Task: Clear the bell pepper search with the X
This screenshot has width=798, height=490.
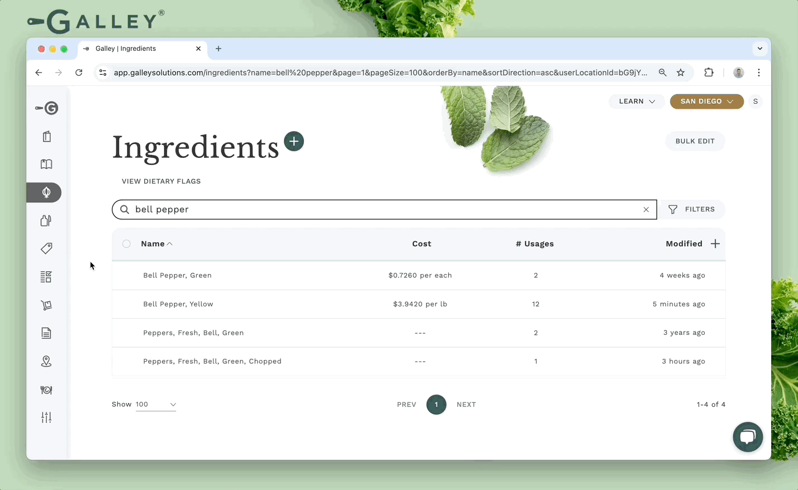Action: [646, 210]
